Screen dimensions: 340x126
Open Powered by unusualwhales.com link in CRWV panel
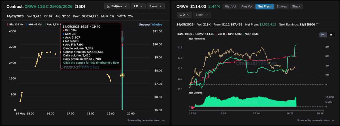point(315,120)
